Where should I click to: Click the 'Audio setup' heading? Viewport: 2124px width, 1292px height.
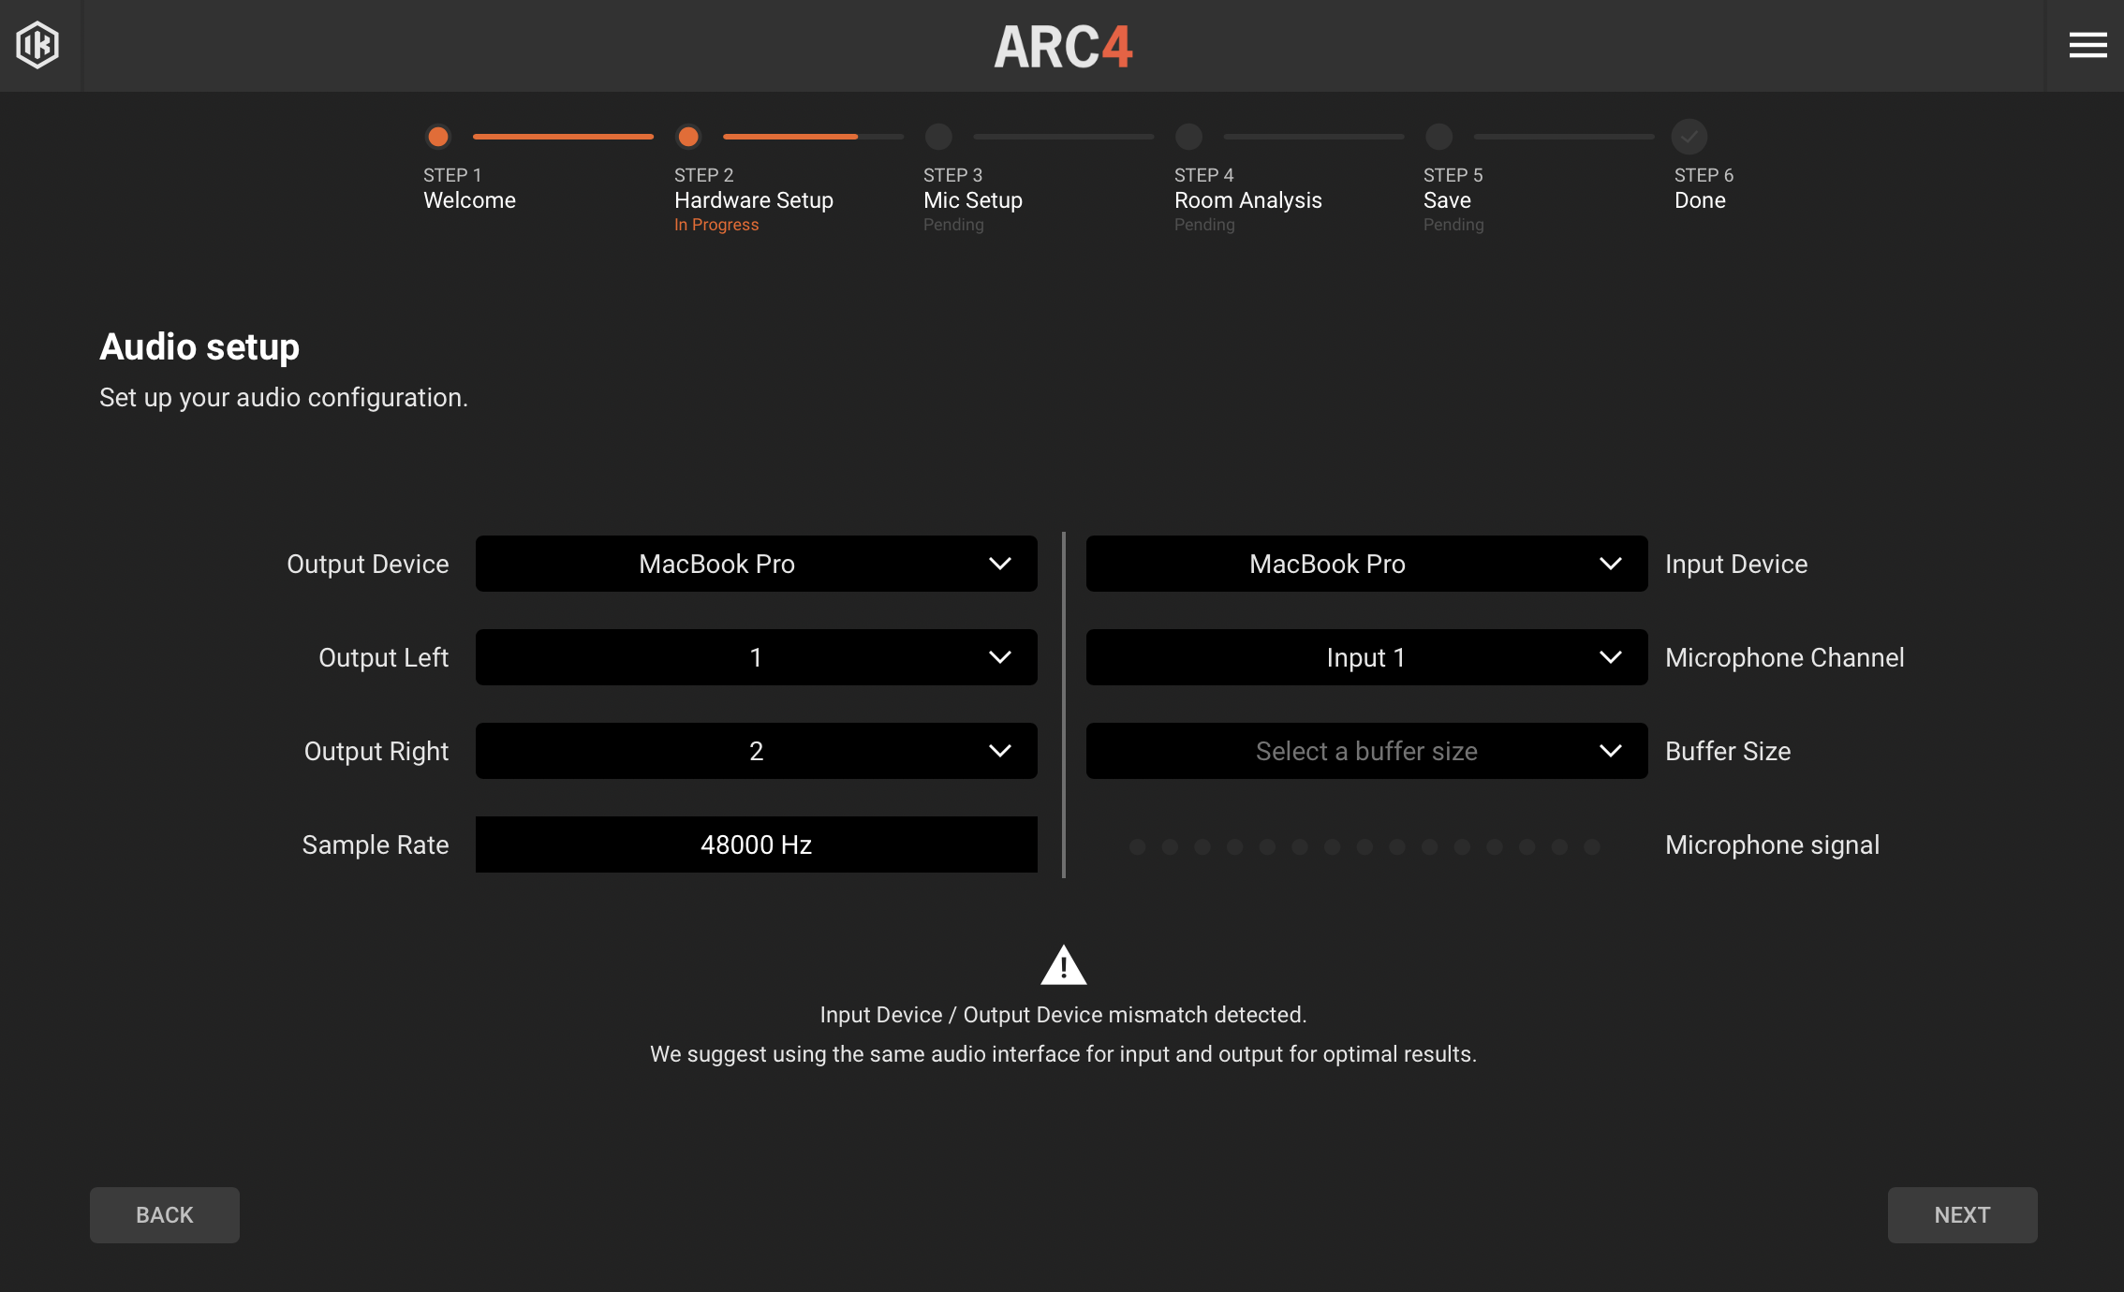pos(199,347)
